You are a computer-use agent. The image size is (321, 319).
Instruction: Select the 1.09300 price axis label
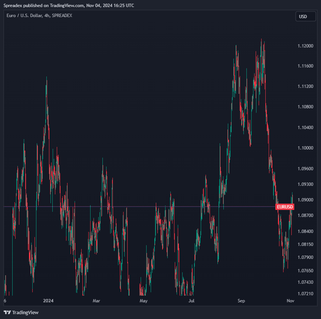click(x=305, y=184)
